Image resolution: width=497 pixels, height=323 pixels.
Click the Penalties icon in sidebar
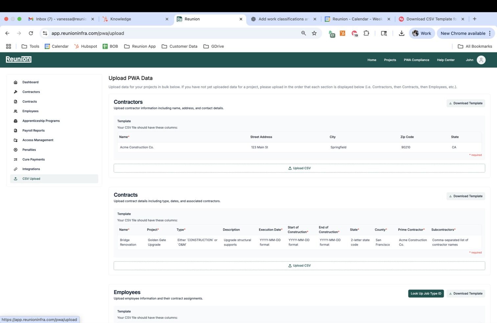[x=15, y=150]
